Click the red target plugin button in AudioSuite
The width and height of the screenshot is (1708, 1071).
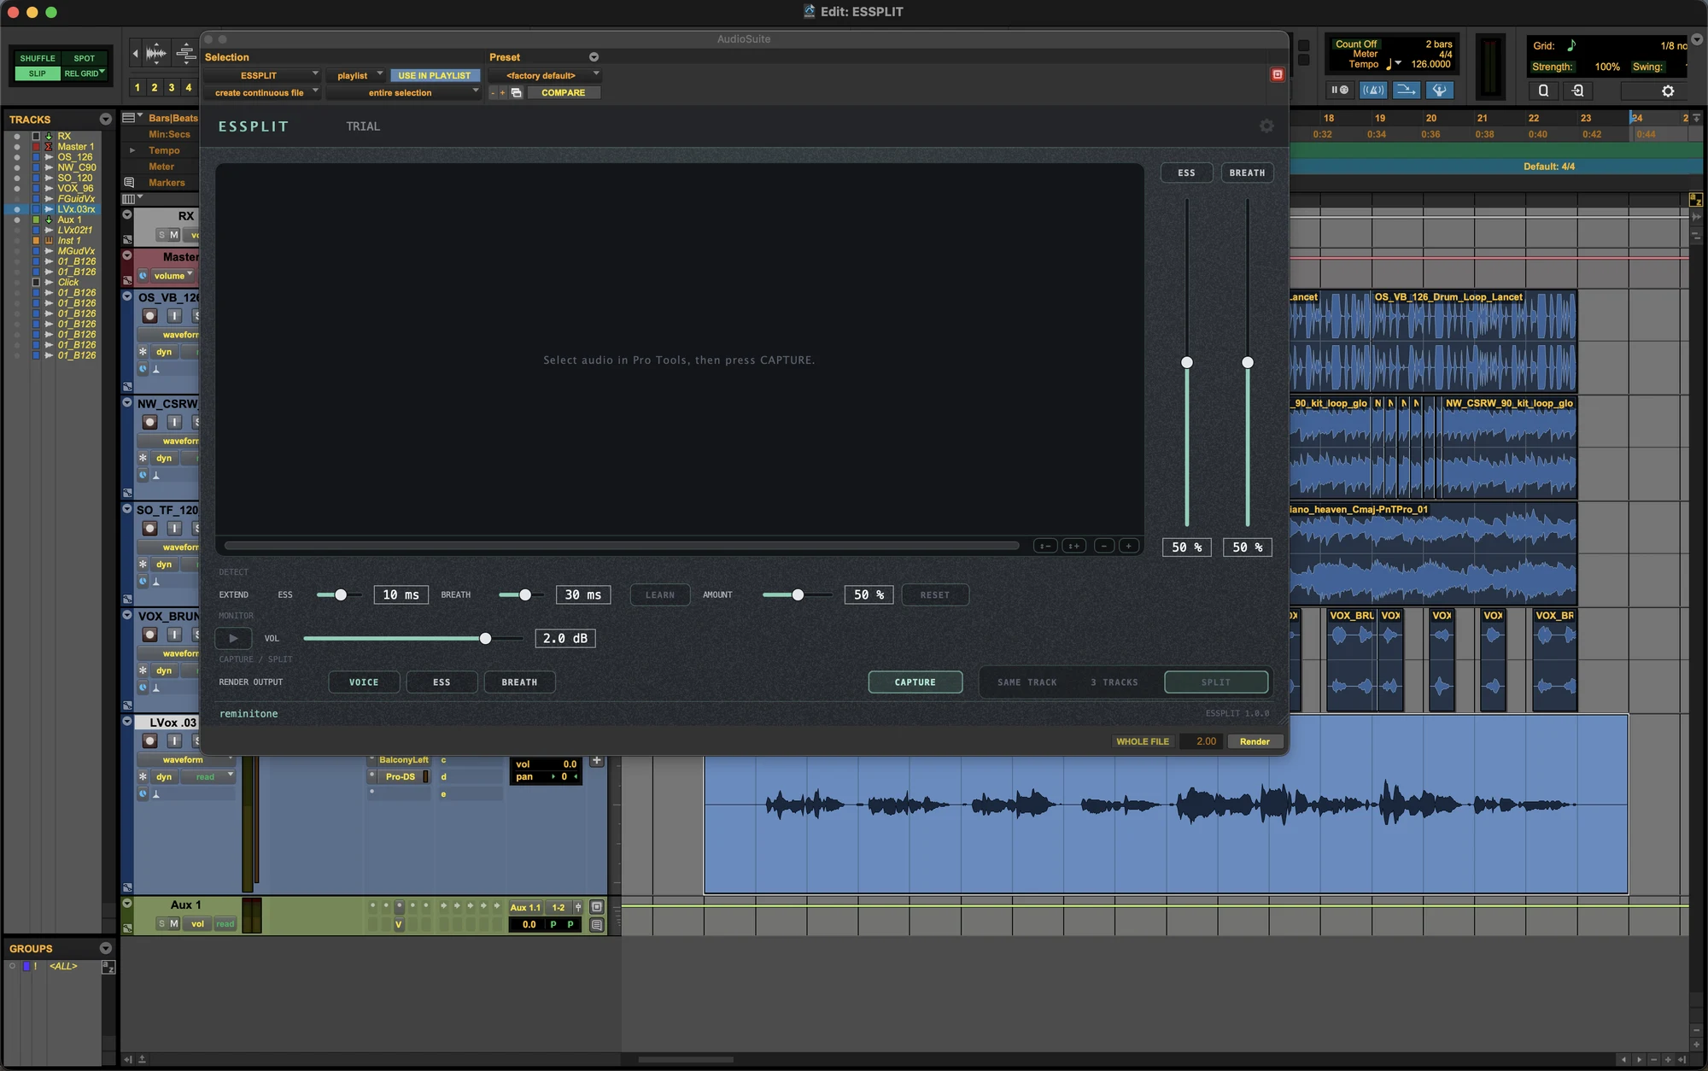(x=1278, y=74)
